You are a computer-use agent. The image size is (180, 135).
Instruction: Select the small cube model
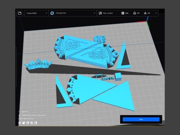[x=118, y=76]
